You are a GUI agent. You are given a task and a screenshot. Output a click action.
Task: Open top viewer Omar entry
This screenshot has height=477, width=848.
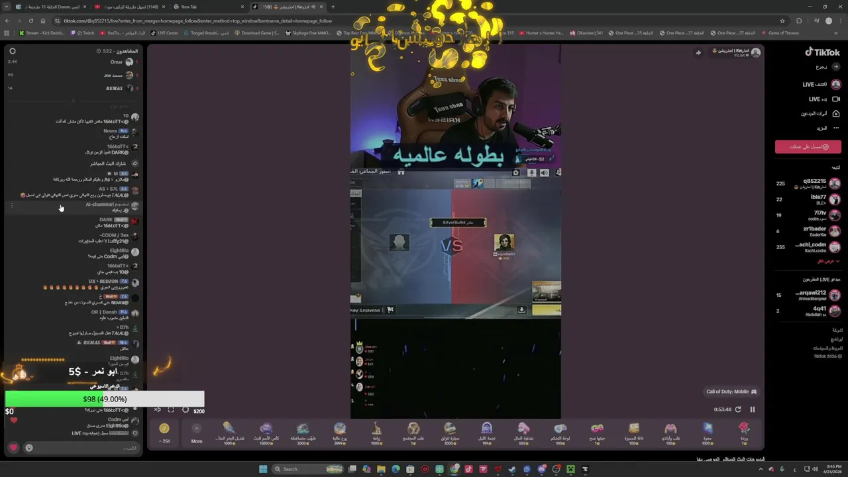click(73, 62)
